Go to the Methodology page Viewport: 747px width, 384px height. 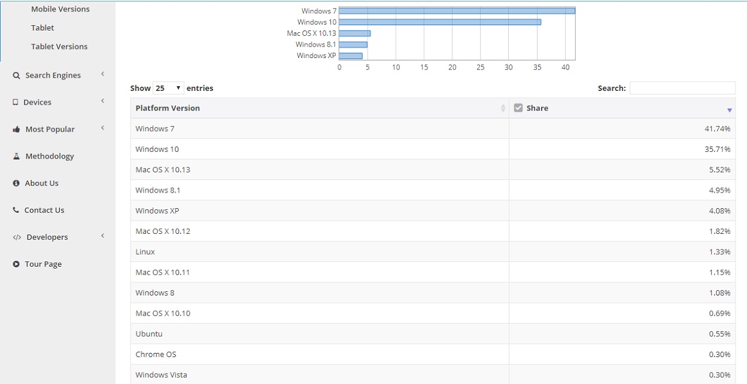(50, 156)
